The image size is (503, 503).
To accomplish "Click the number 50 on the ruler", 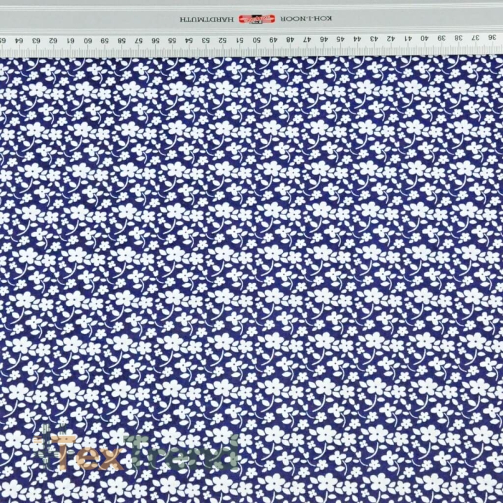I will click(x=256, y=40).
